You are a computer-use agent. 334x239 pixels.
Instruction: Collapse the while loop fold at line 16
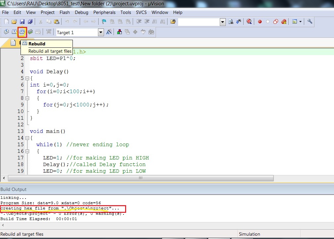click(x=27, y=151)
